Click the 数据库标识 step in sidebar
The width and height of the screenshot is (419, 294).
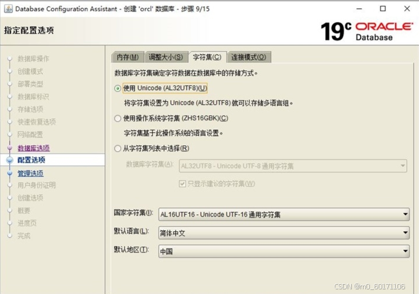(x=33, y=97)
